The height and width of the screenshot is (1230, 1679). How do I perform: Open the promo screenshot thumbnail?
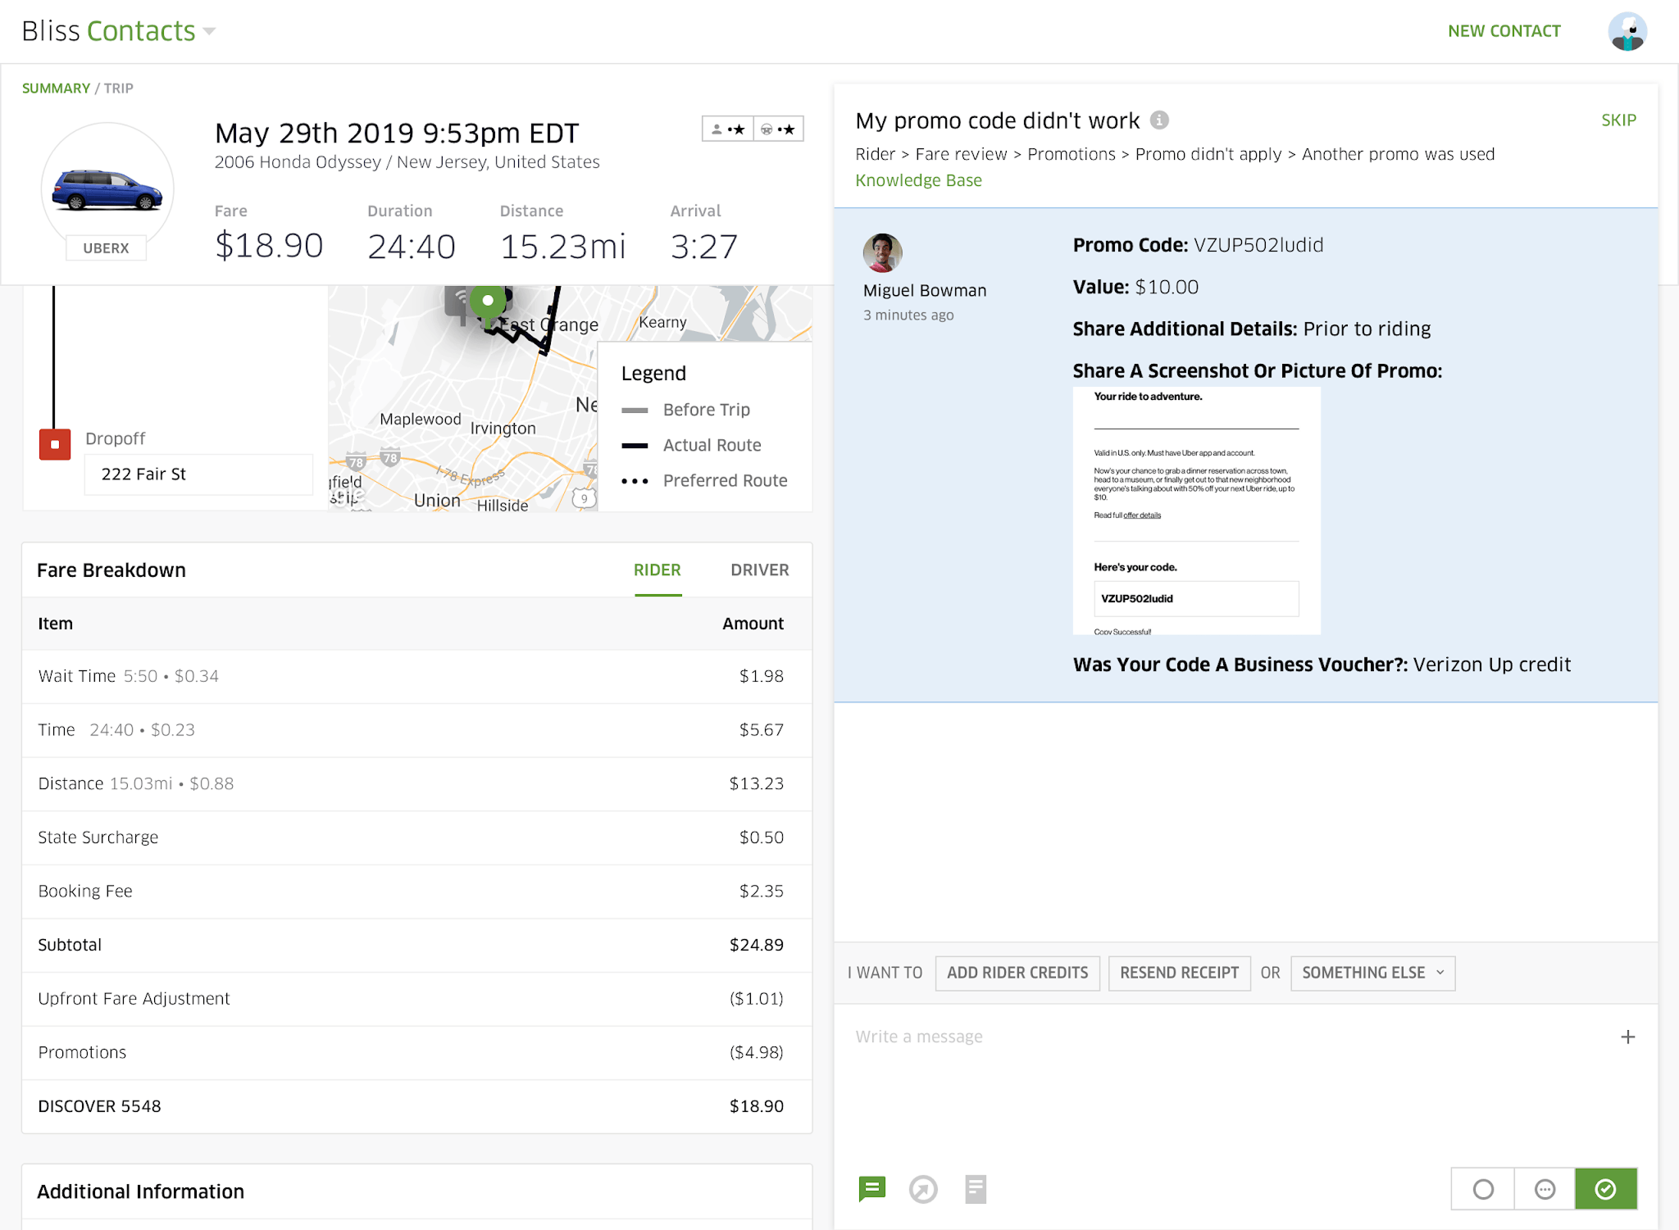(x=1196, y=511)
